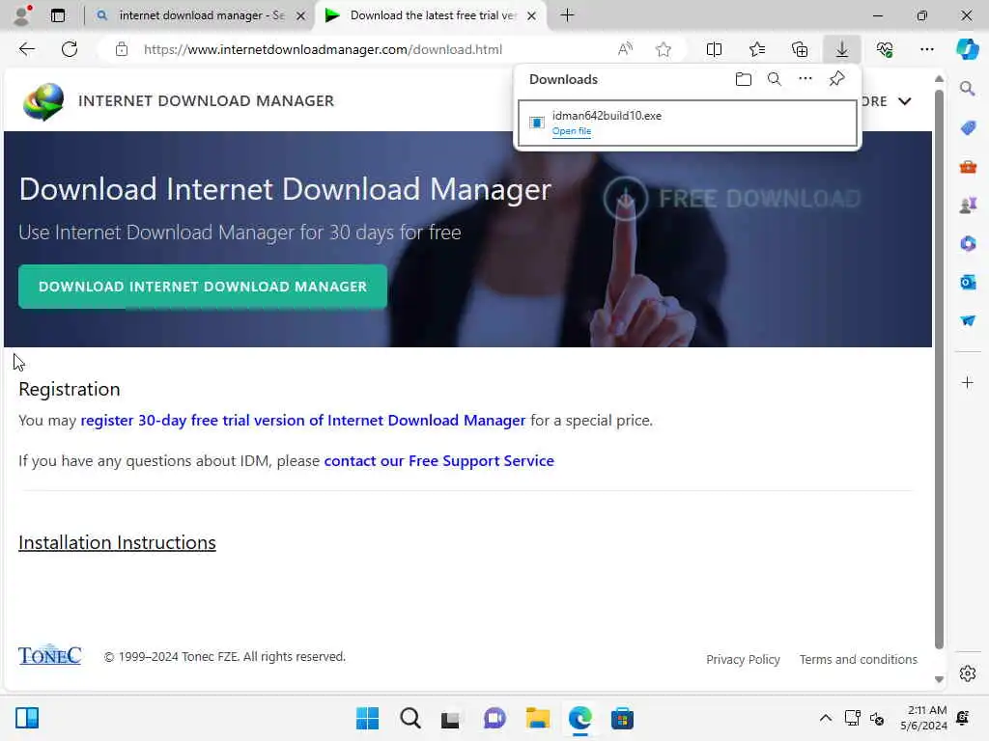Open Split screen icon
The width and height of the screenshot is (989, 741).
pyautogui.click(x=714, y=49)
